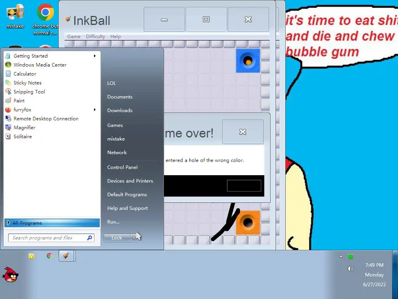Open the InkBall Help menu

tap(115, 36)
